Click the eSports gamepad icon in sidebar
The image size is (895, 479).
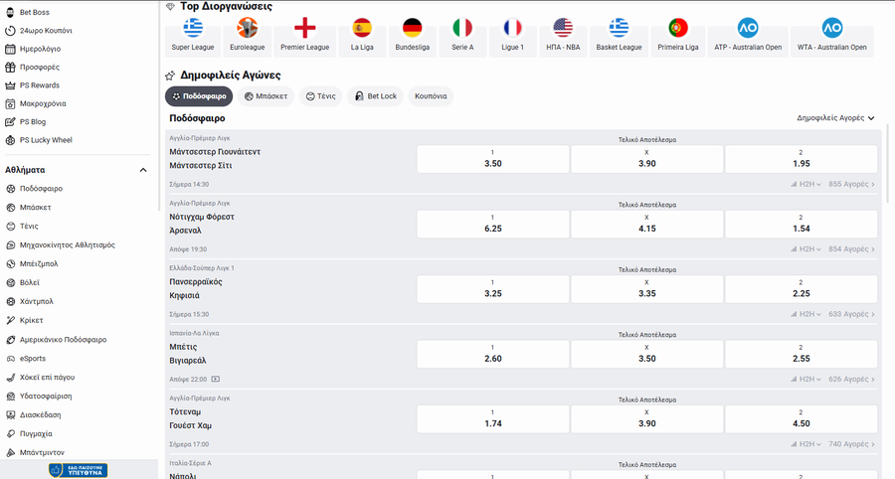click(10, 359)
